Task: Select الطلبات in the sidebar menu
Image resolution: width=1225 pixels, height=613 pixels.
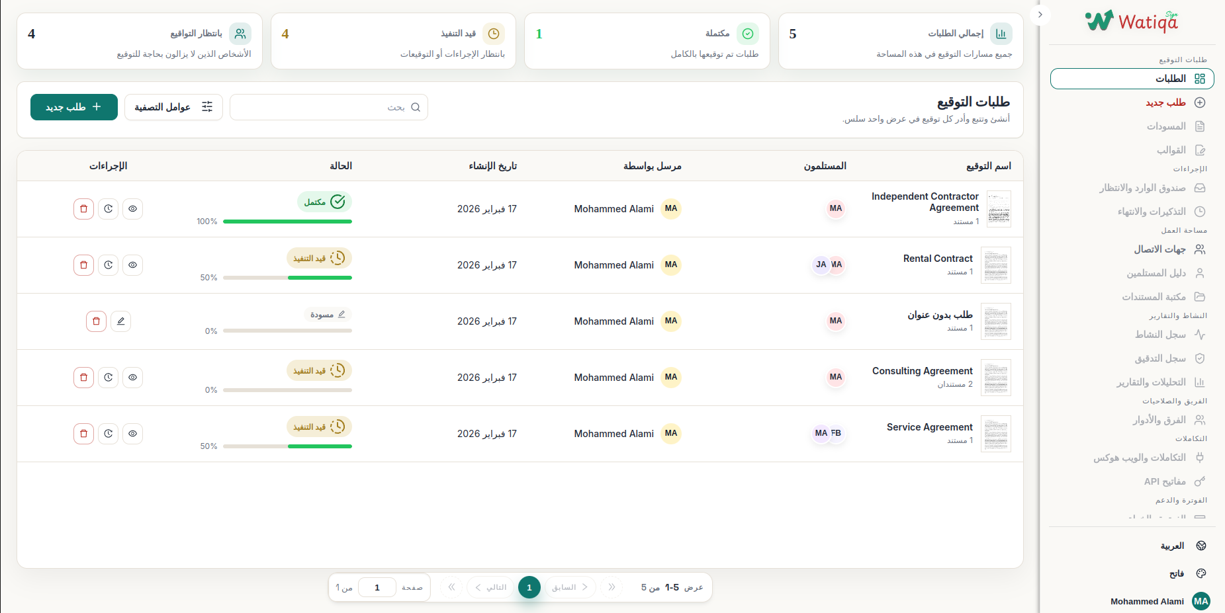Action: tap(1132, 79)
